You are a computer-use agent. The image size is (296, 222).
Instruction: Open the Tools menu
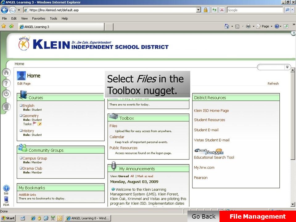(x=53, y=18)
